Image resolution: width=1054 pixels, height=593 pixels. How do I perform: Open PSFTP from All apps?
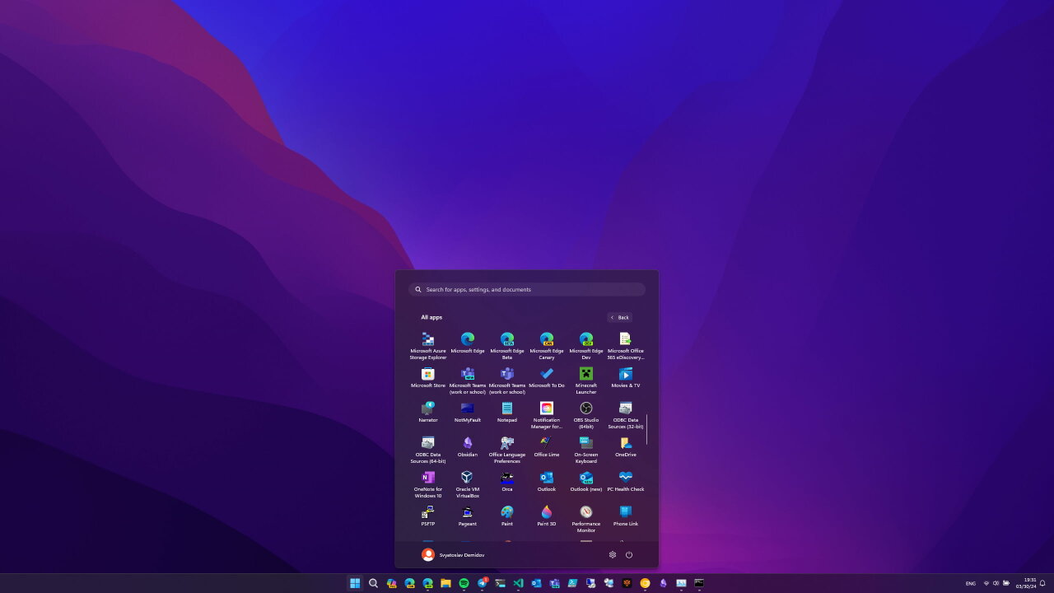coord(428,516)
